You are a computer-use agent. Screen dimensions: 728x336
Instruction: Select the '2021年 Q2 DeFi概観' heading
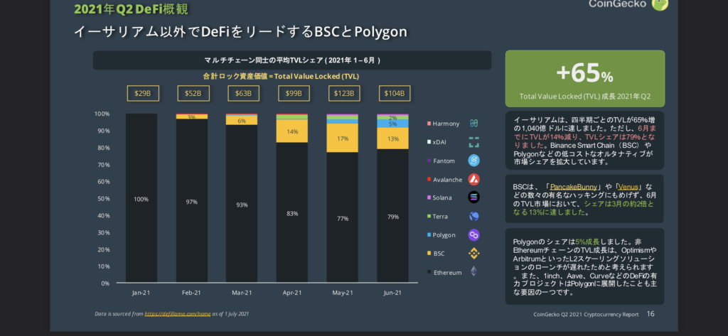click(131, 9)
